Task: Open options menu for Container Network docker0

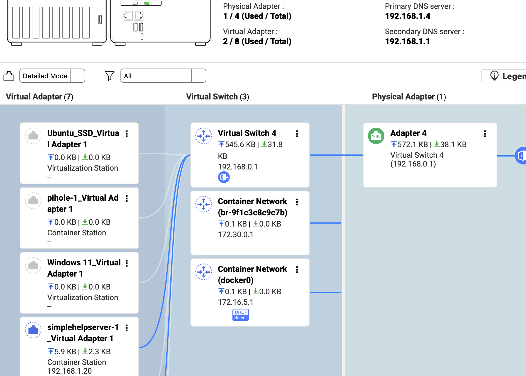Action: [297, 270]
